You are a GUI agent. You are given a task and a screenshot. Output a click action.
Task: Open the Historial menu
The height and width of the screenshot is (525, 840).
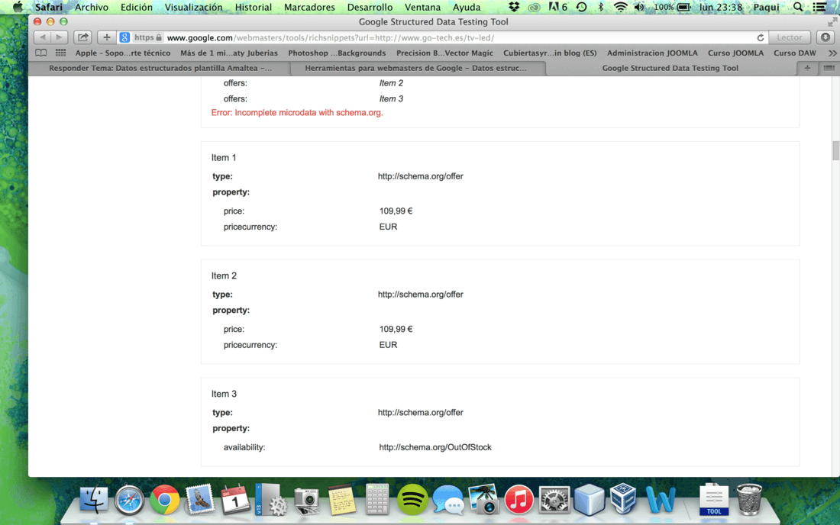[x=254, y=7]
